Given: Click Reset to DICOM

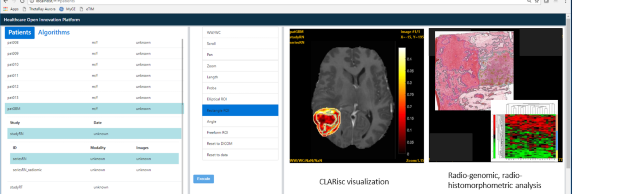Looking at the screenshot, I should (240, 144).
